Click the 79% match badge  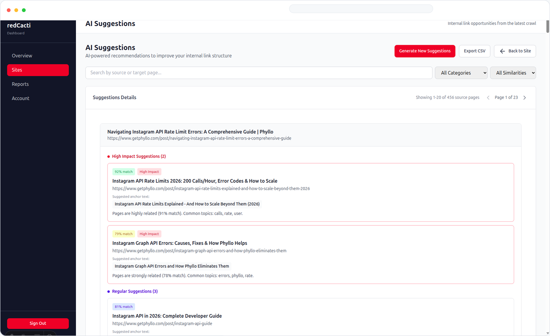124,234
